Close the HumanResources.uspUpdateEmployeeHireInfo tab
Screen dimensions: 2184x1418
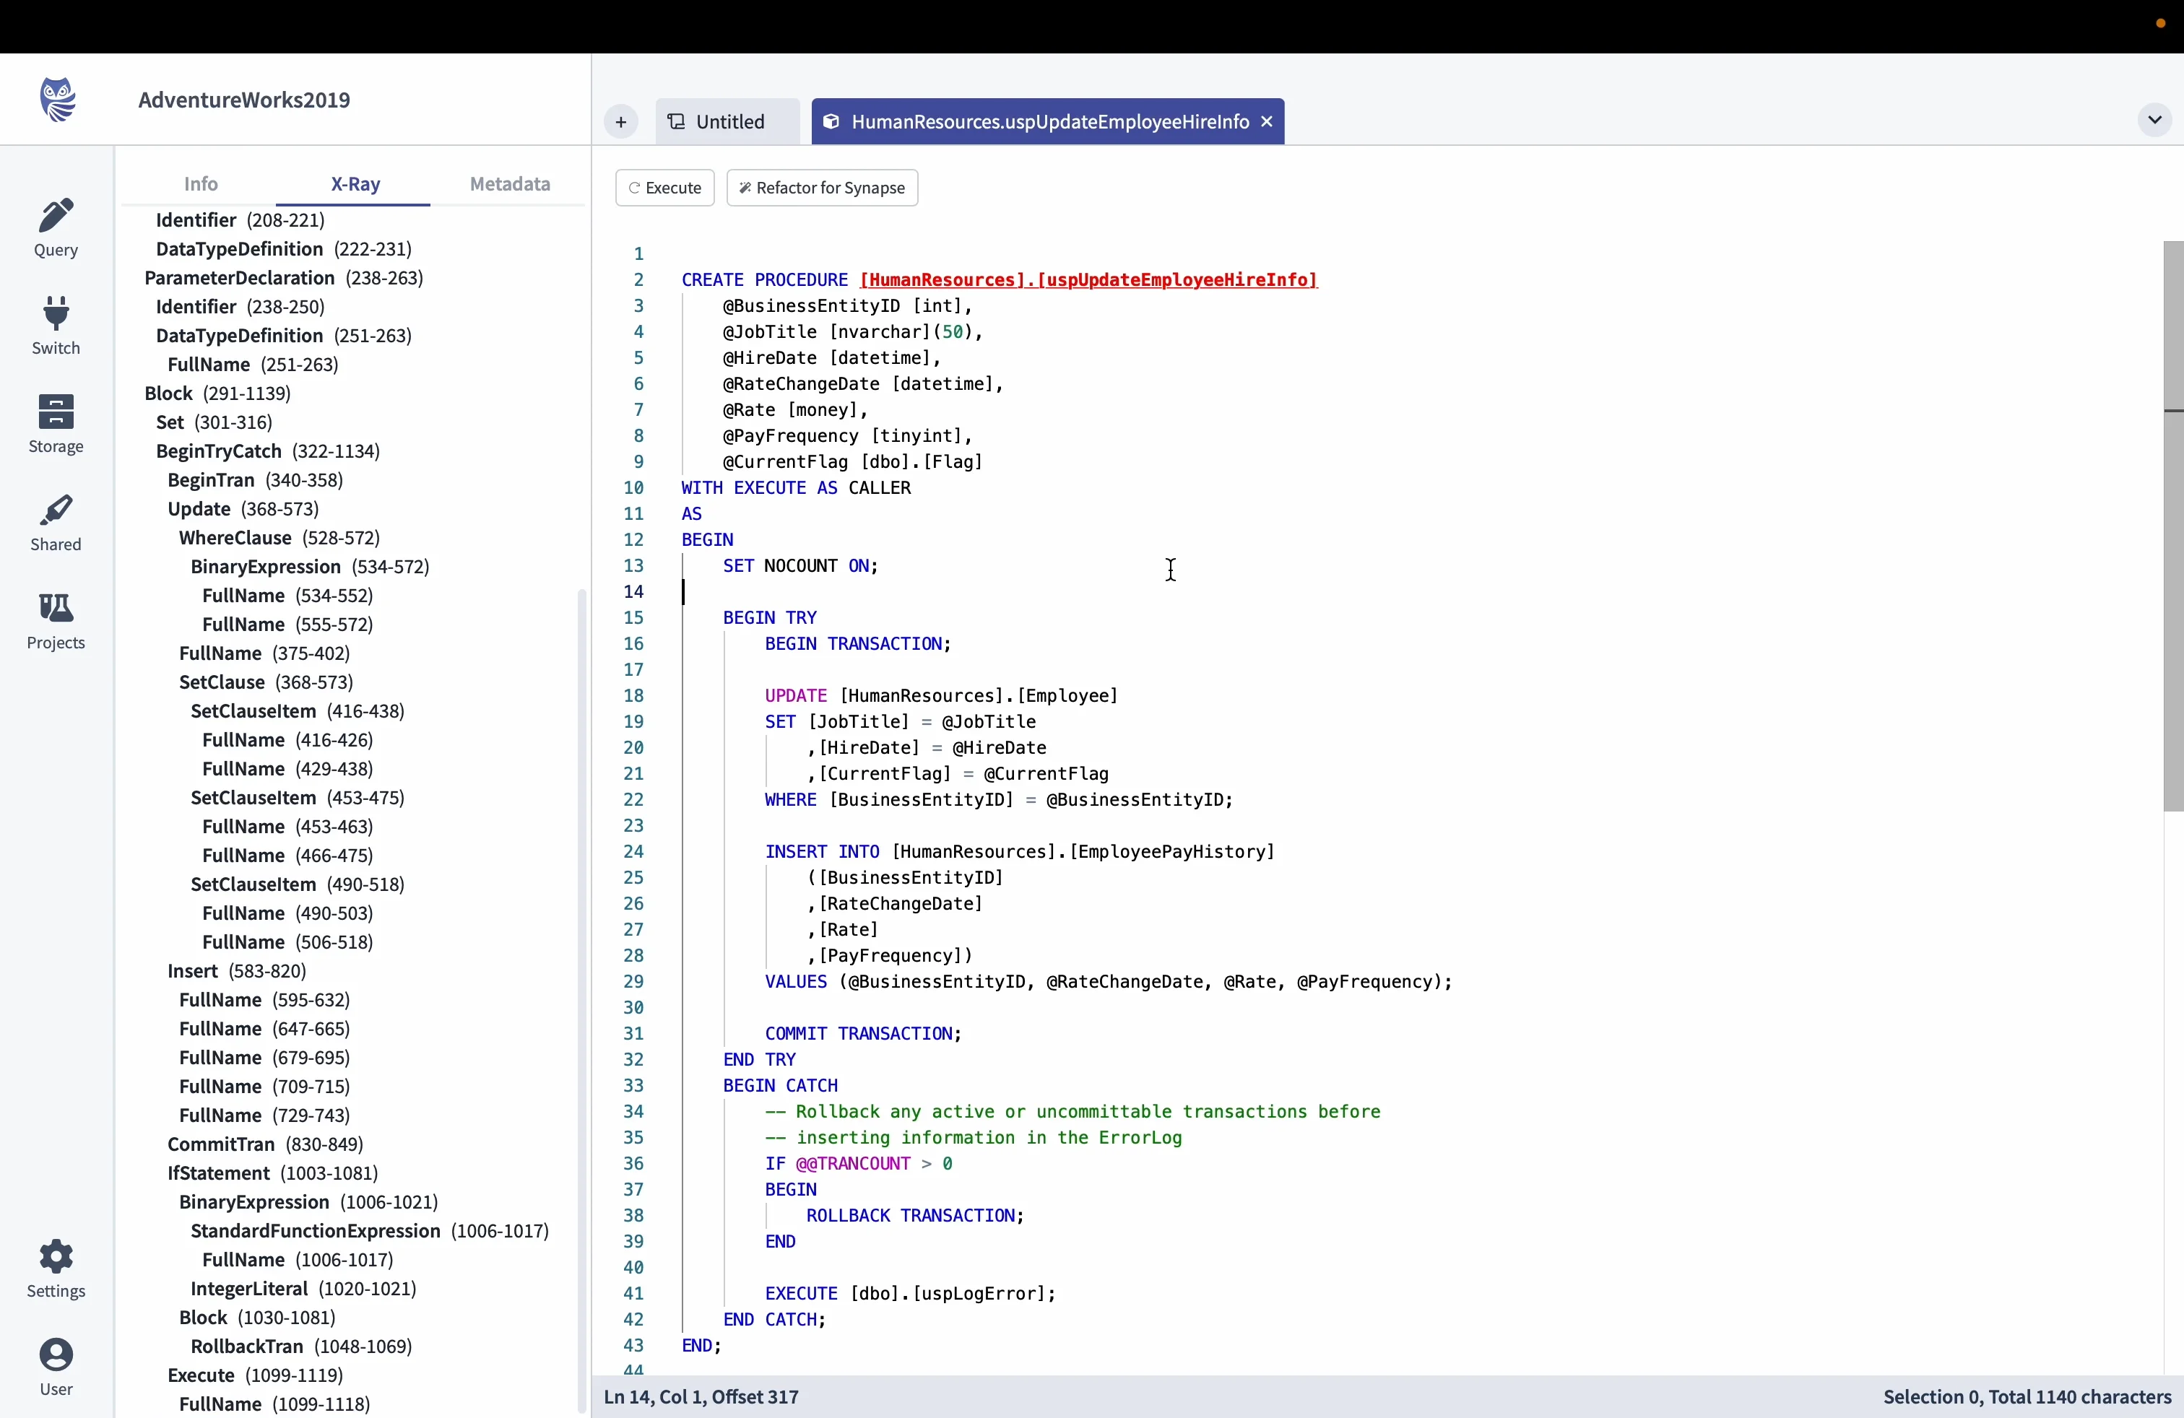pyautogui.click(x=1266, y=120)
